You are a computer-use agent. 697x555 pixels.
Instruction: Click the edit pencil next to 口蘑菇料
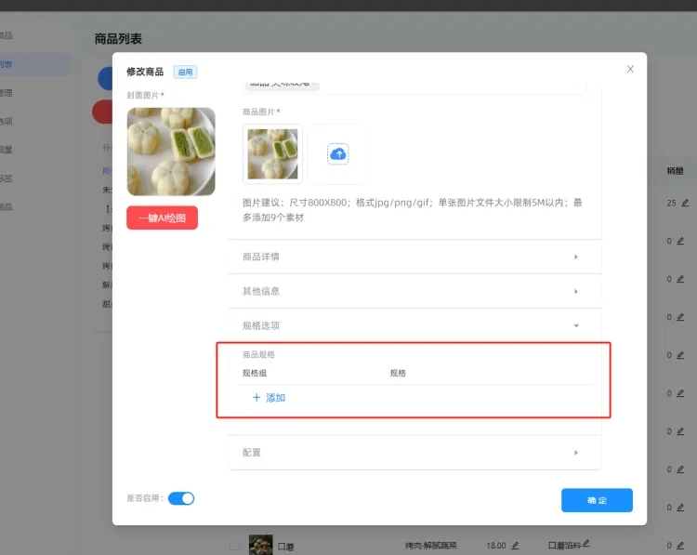[586, 544]
